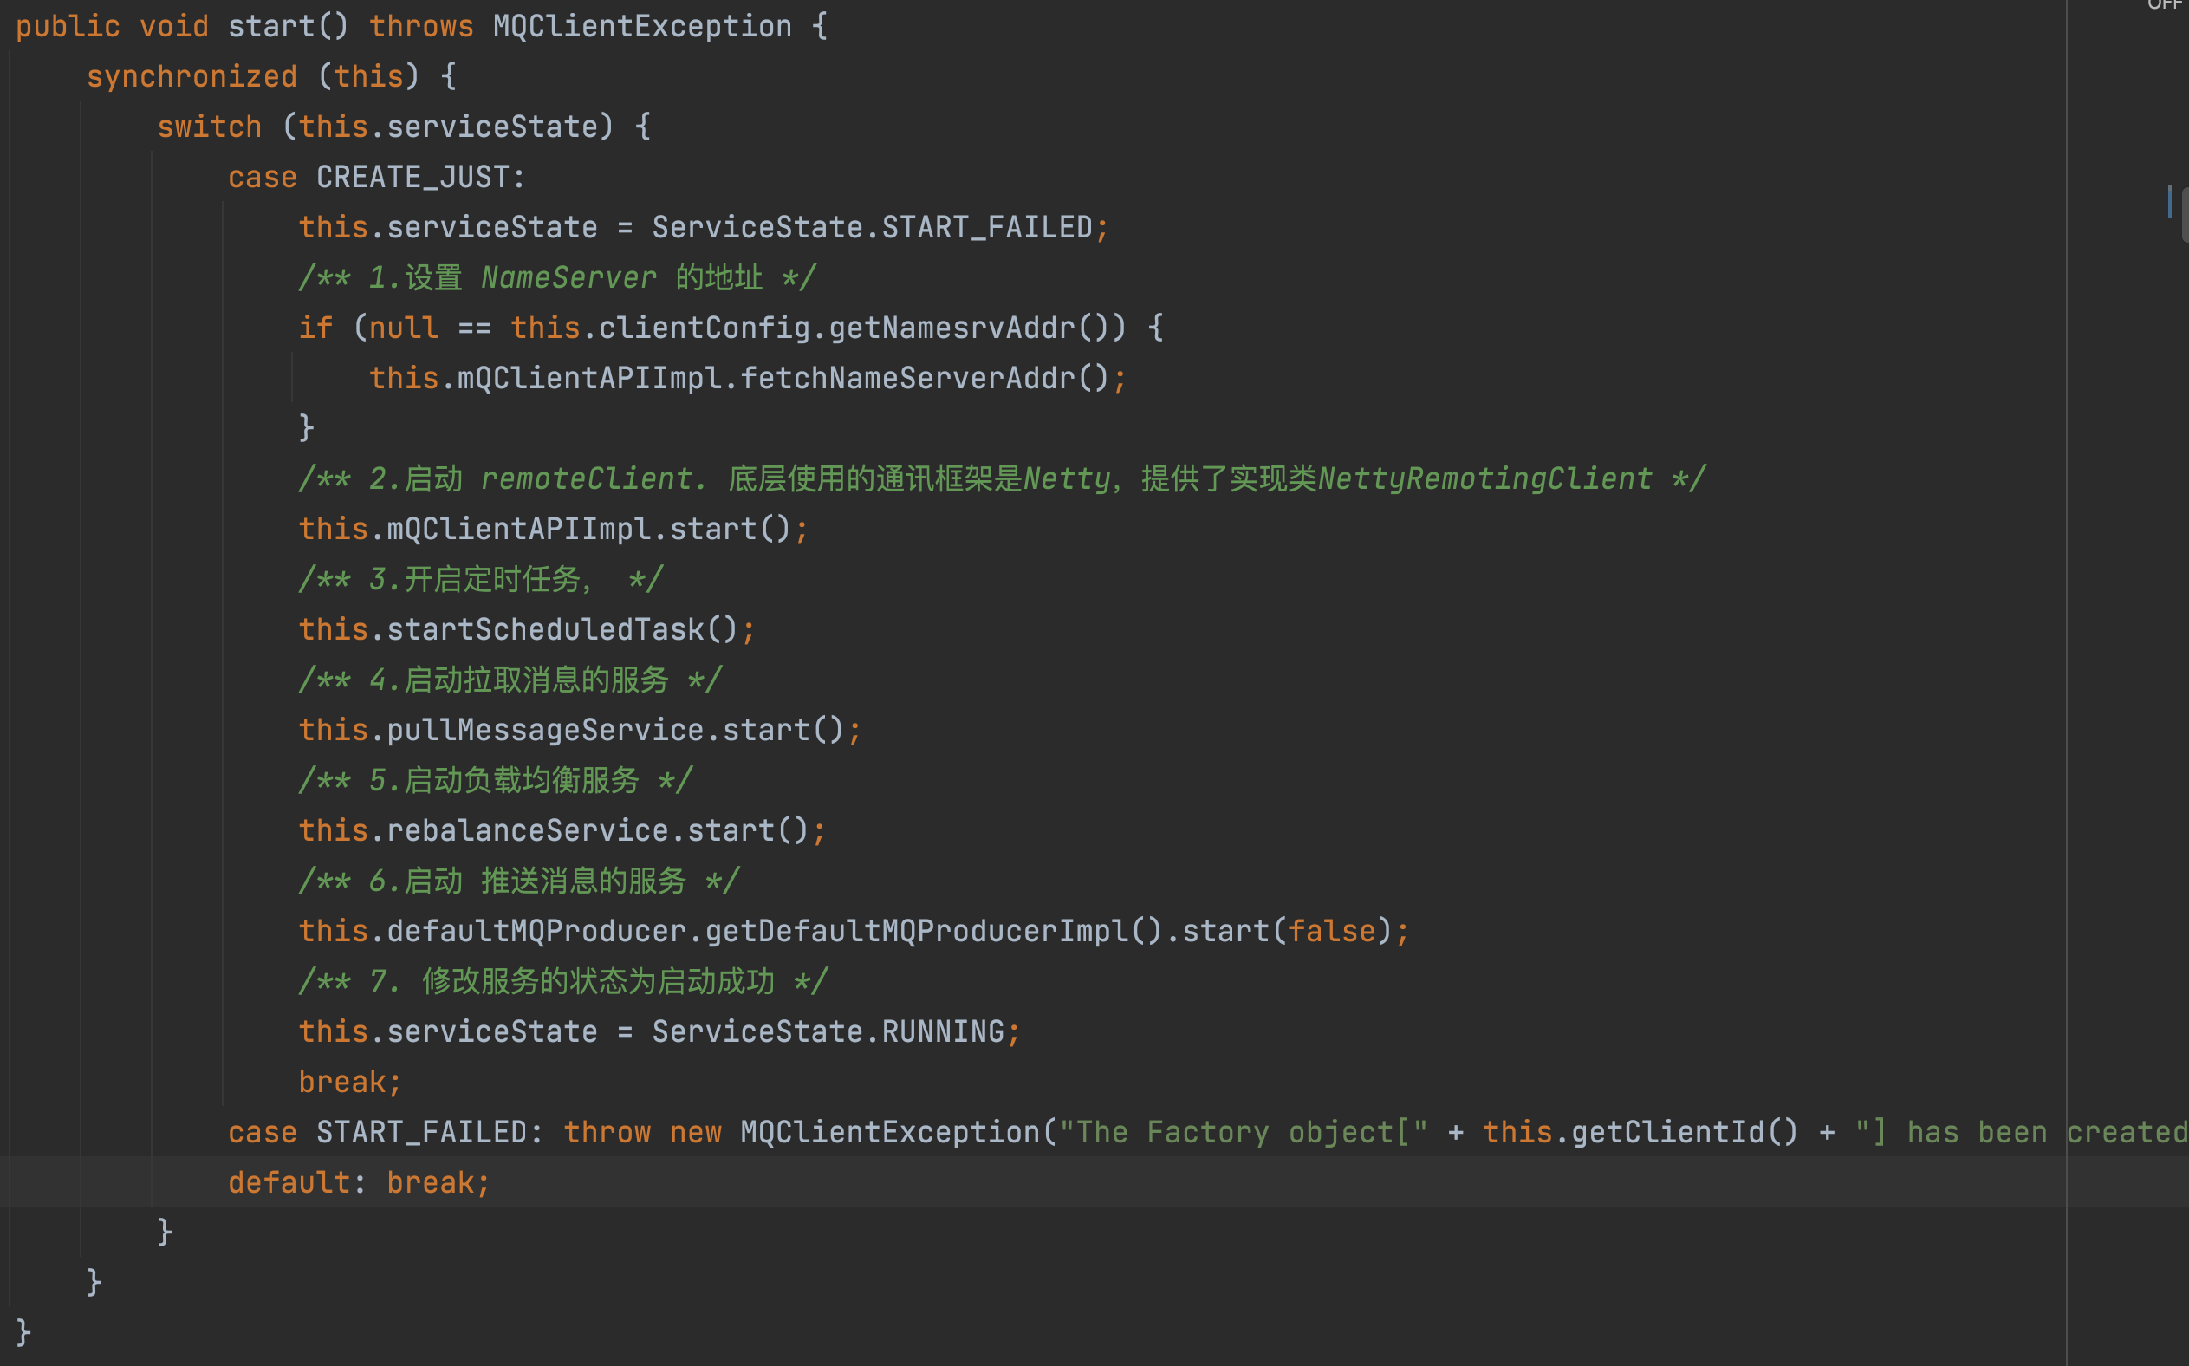
Task: Click getClientId() in the START_FAILED case
Action: pyautogui.click(x=1667, y=1132)
